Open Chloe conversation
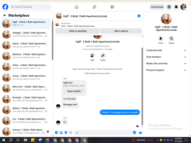191x143 pixels. pyautogui.click(x=26, y=67)
